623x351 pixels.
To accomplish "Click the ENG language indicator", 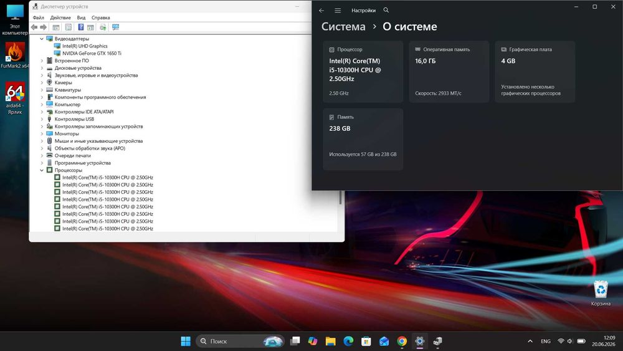I will pyautogui.click(x=546, y=341).
